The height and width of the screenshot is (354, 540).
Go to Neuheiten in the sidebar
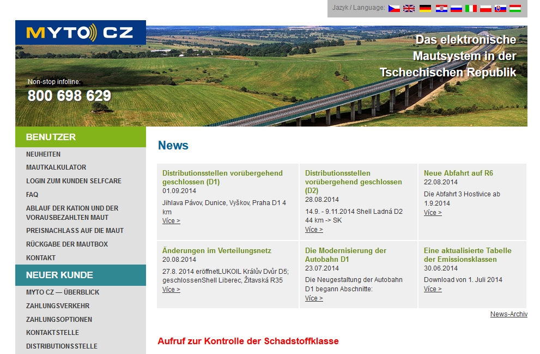click(44, 154)
